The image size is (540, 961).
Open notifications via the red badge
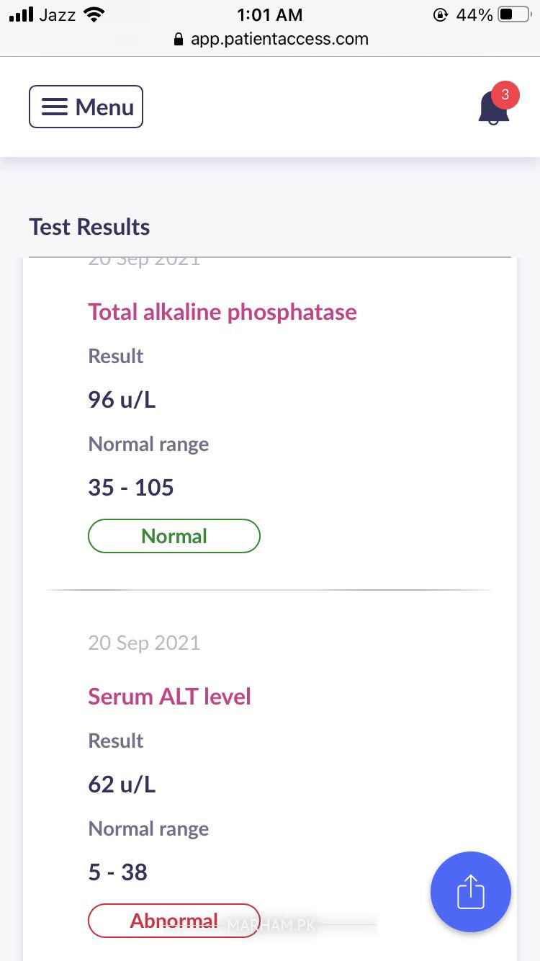tap(505, 94)
